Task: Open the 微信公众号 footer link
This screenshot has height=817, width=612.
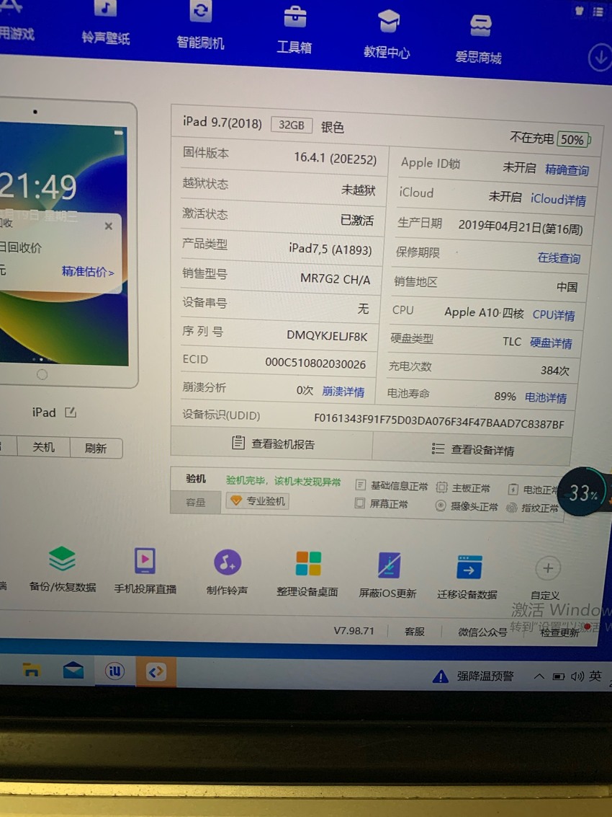Action: [482, 632]
